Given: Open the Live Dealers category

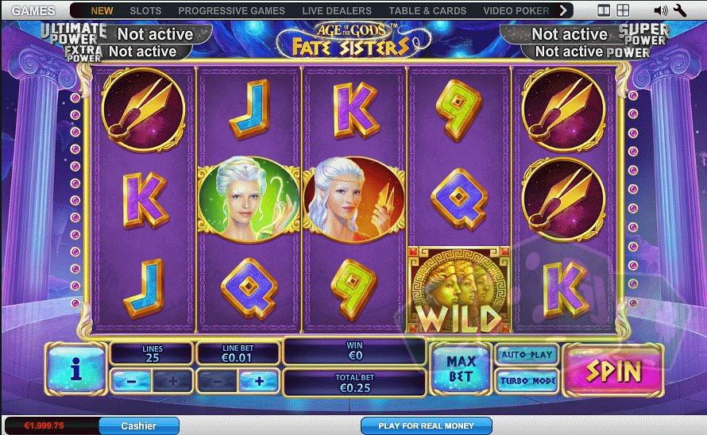Looking at the screenshot, I should click(337, 10).
